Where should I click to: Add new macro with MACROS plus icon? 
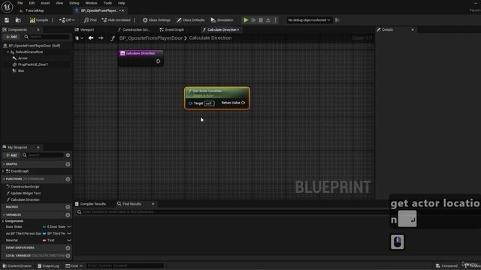click(x=68, y=207)
